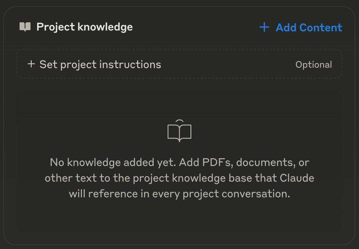
Task: Click the blue plus icon beside Add Content
Action: [x=264, y=27]
